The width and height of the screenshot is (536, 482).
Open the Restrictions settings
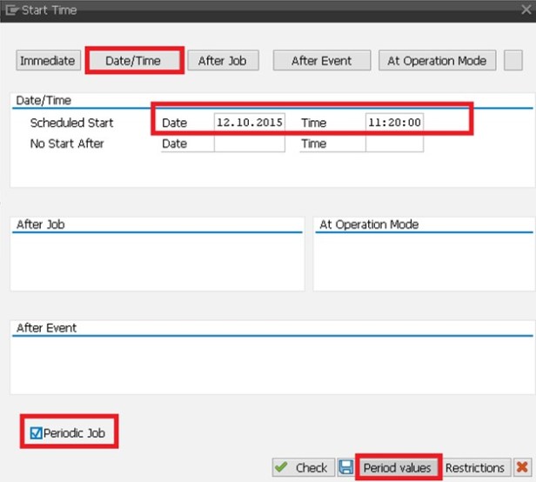[x=475, y=468]
